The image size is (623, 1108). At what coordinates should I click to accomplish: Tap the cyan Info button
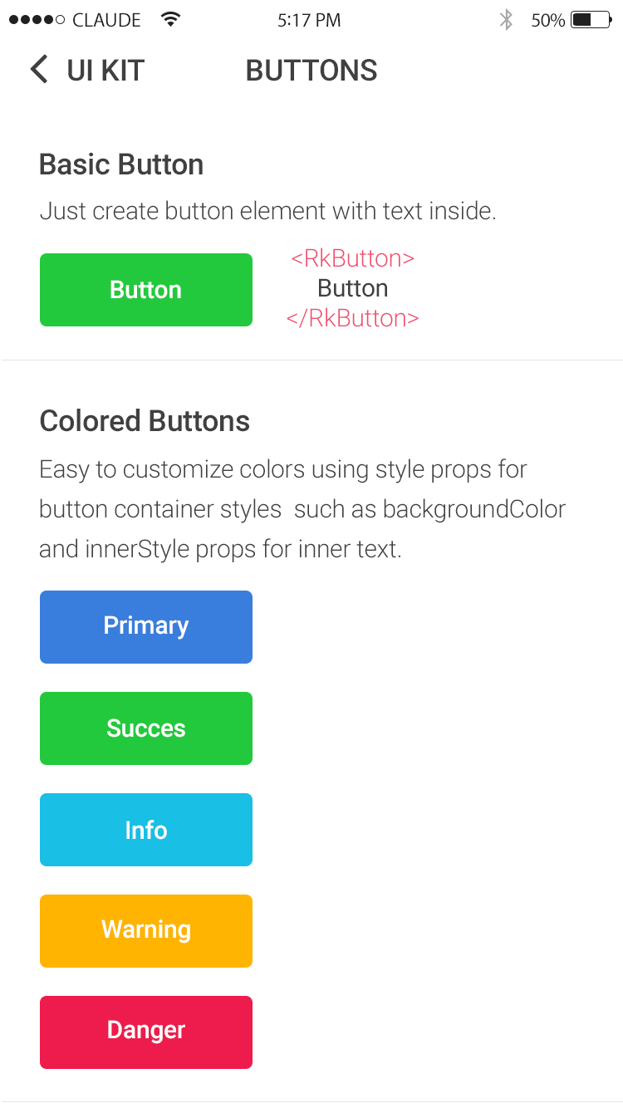coord(146,830)
